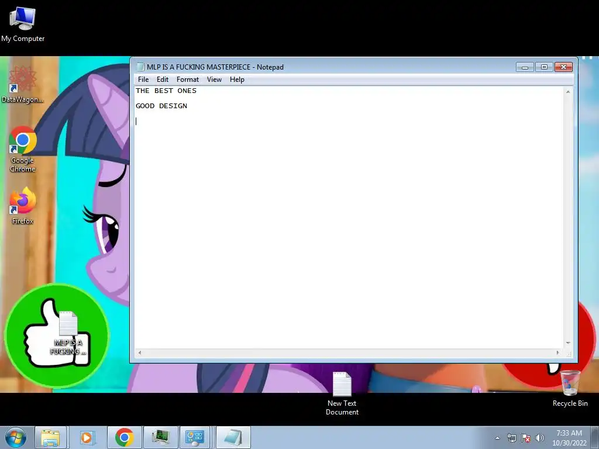Click the Show Desktop strip beside the clock
The image size is (599, 449).
click(x=595, y=437)
